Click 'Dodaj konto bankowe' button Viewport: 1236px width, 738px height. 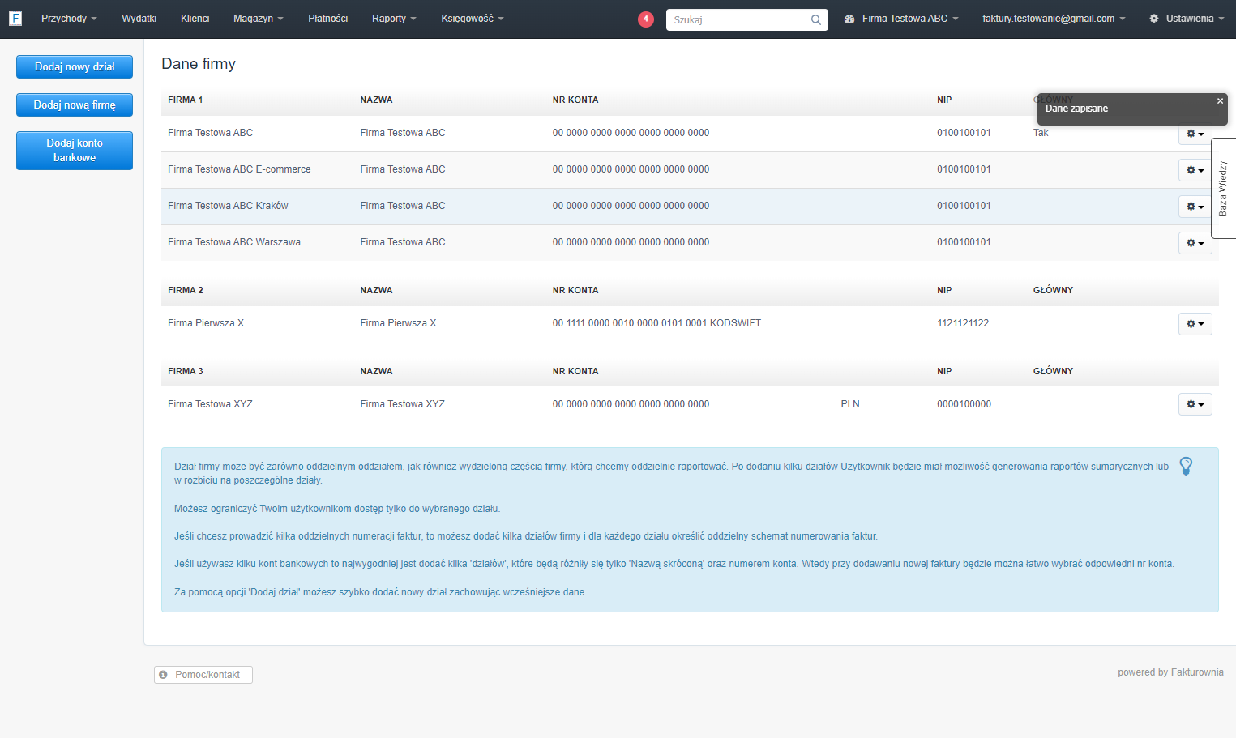pos(75,150)
